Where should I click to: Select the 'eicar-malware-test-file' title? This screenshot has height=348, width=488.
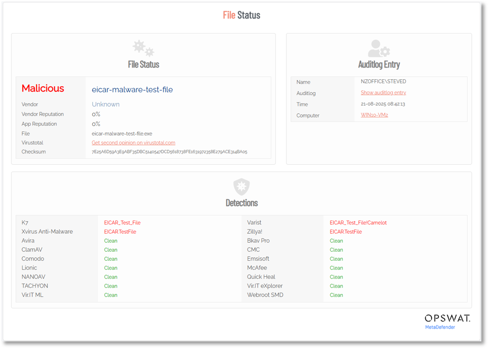tap(132, 90)
